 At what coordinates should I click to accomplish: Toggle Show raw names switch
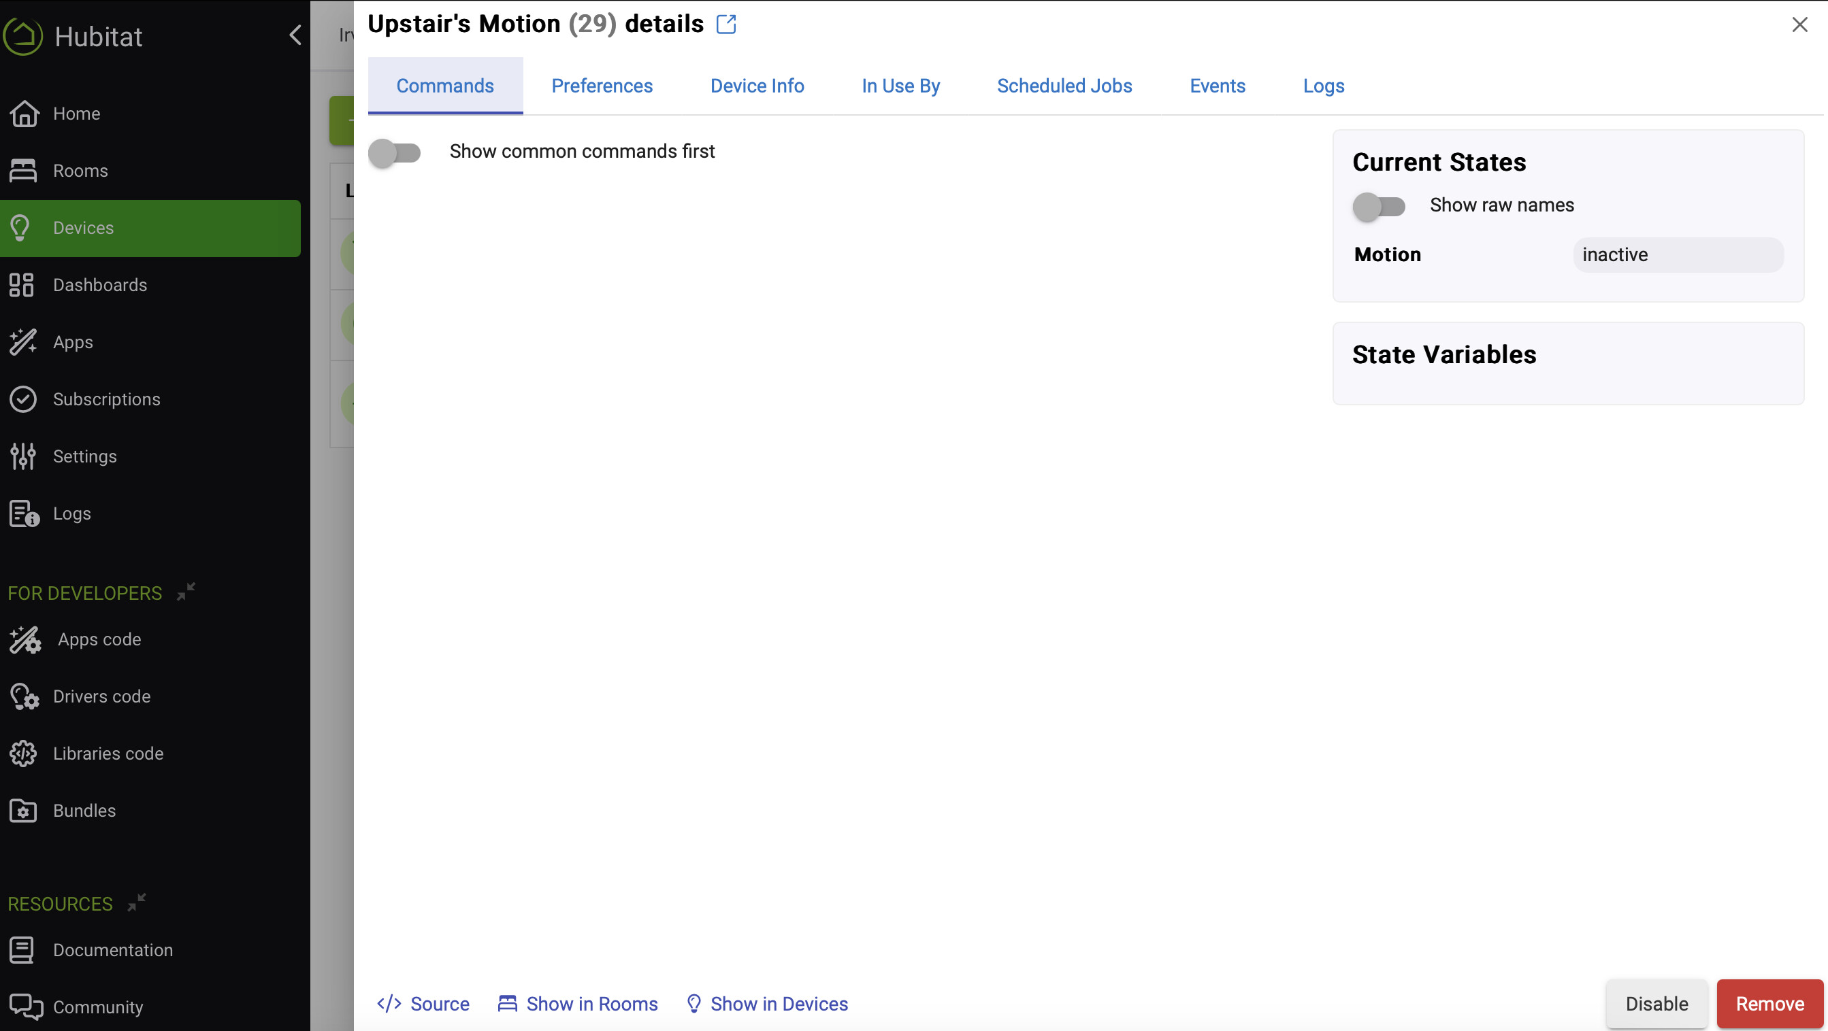click(1379, 207)
